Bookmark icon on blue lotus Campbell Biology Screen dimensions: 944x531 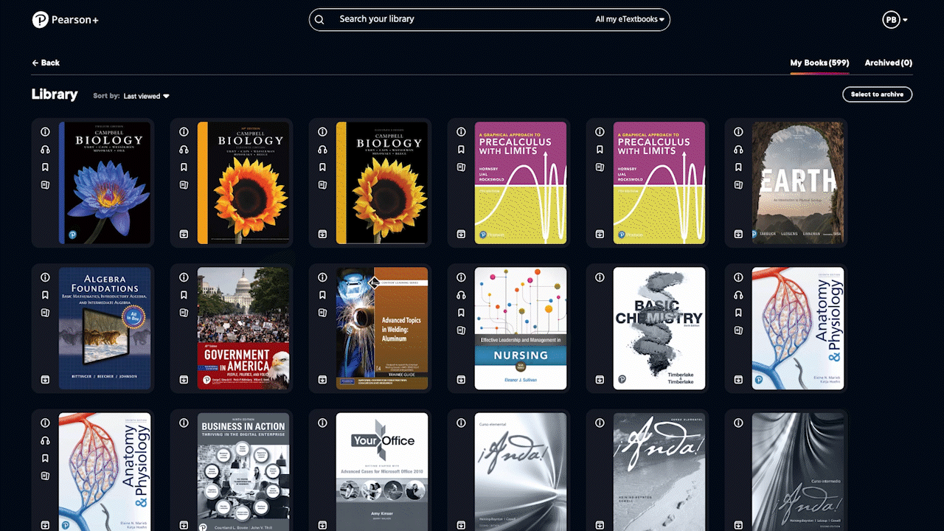45,167
